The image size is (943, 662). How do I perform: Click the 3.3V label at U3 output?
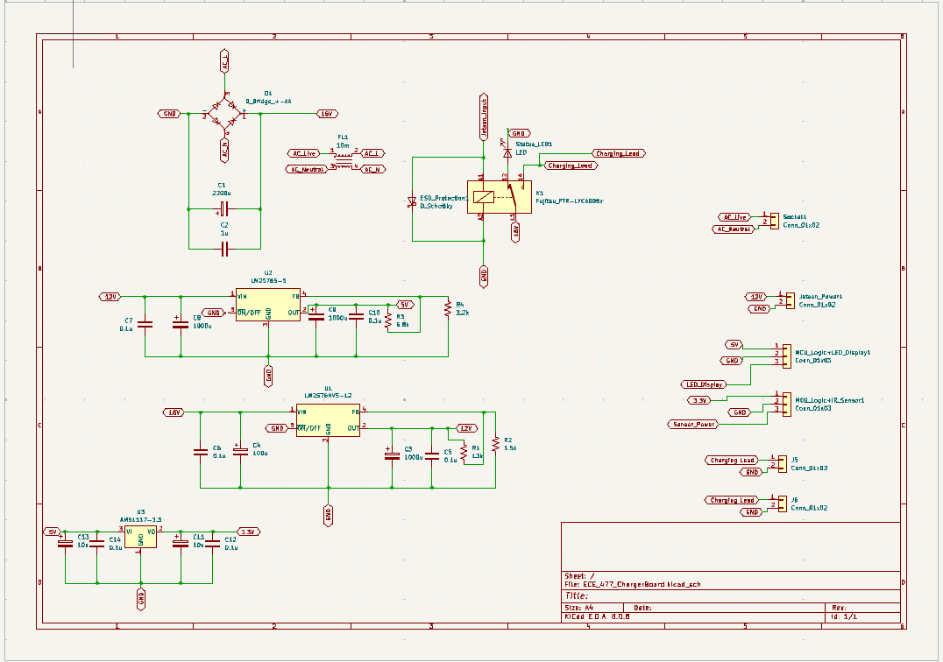point(248,532)
